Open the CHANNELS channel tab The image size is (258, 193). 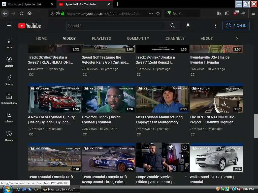[175, 38]
